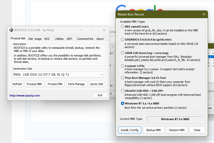
Task: Click the BOOTICE app icon in title bar
Action: [11, 30]
